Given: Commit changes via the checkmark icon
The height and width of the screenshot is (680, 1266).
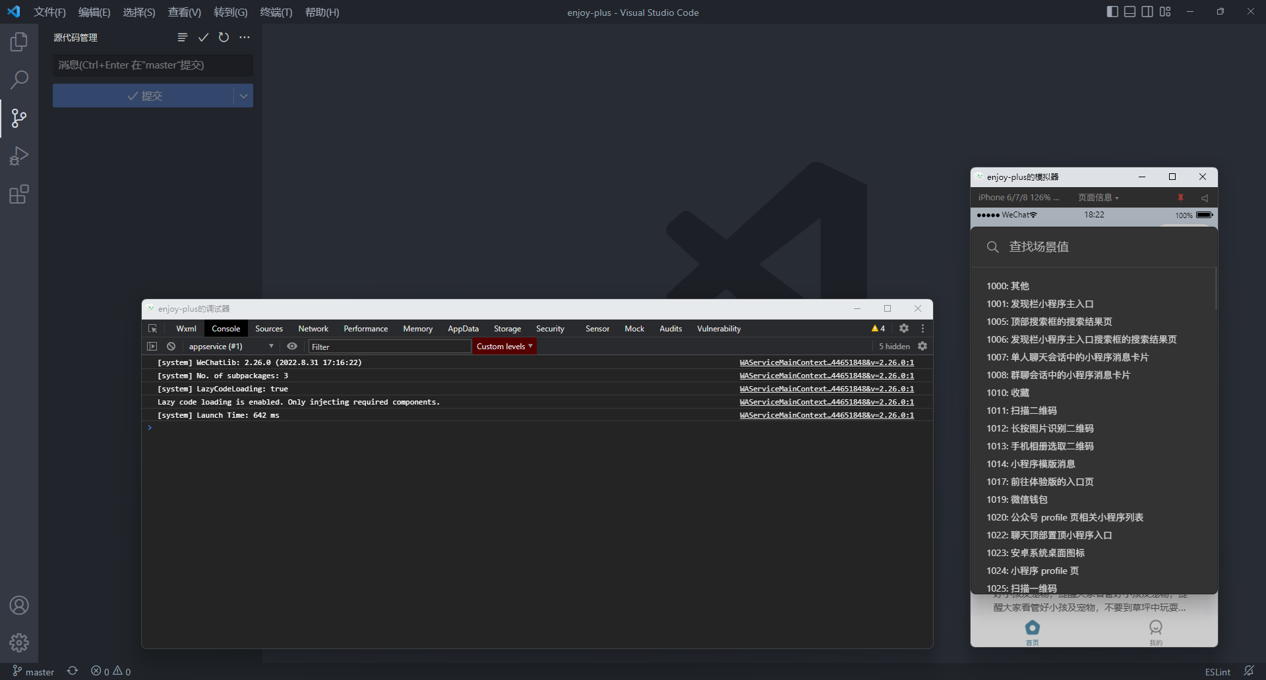Looking at the screenshot, I should click(203, 38).
